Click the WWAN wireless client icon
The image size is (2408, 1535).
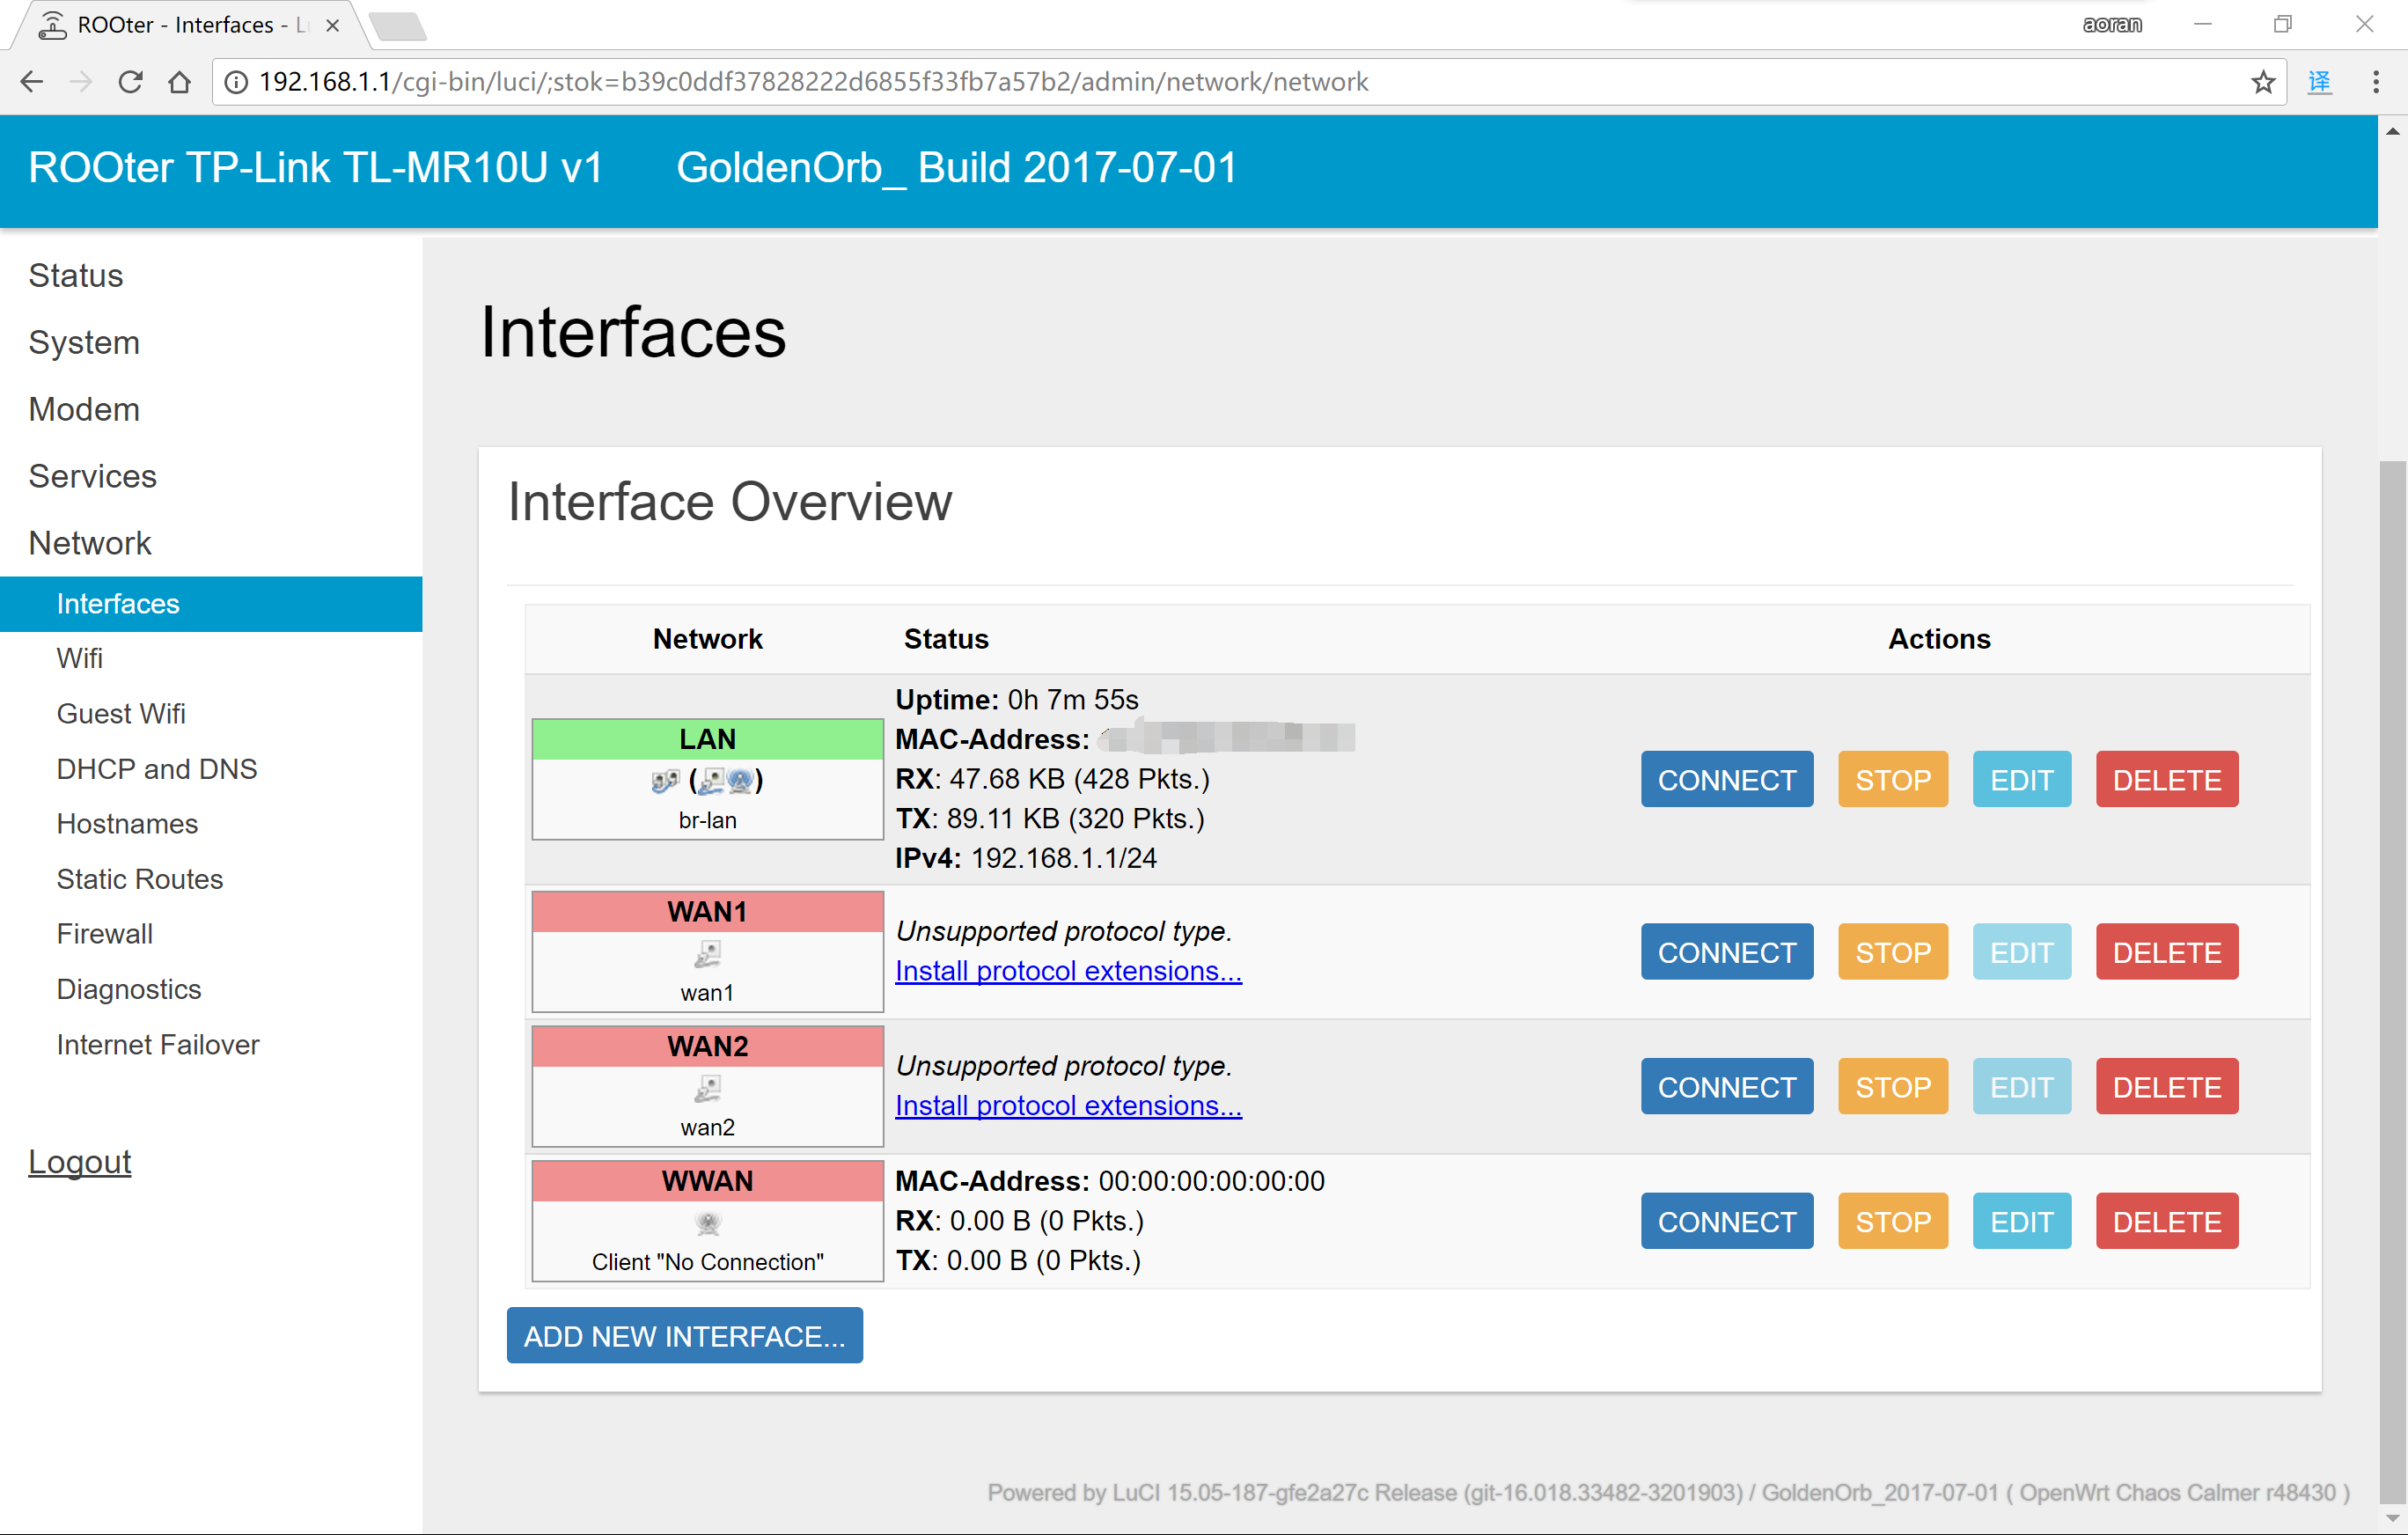click(707, 1222)
